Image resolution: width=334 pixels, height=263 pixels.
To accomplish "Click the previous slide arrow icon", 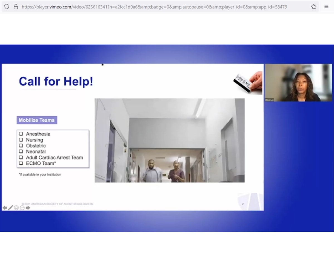I will pos(5,208).
